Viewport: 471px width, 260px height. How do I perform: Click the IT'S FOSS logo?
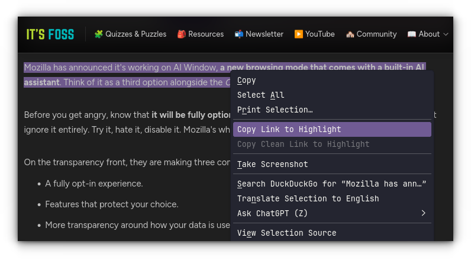point(50,34)
